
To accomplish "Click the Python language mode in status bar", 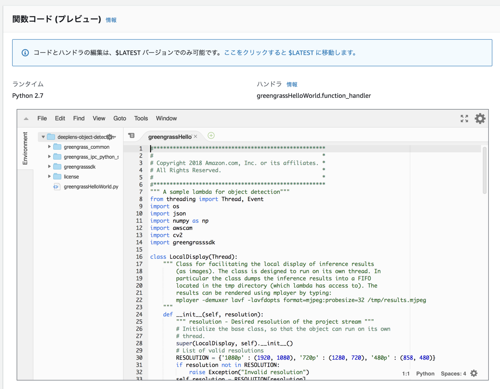I will pyautogui.click(x=425, y=374).
